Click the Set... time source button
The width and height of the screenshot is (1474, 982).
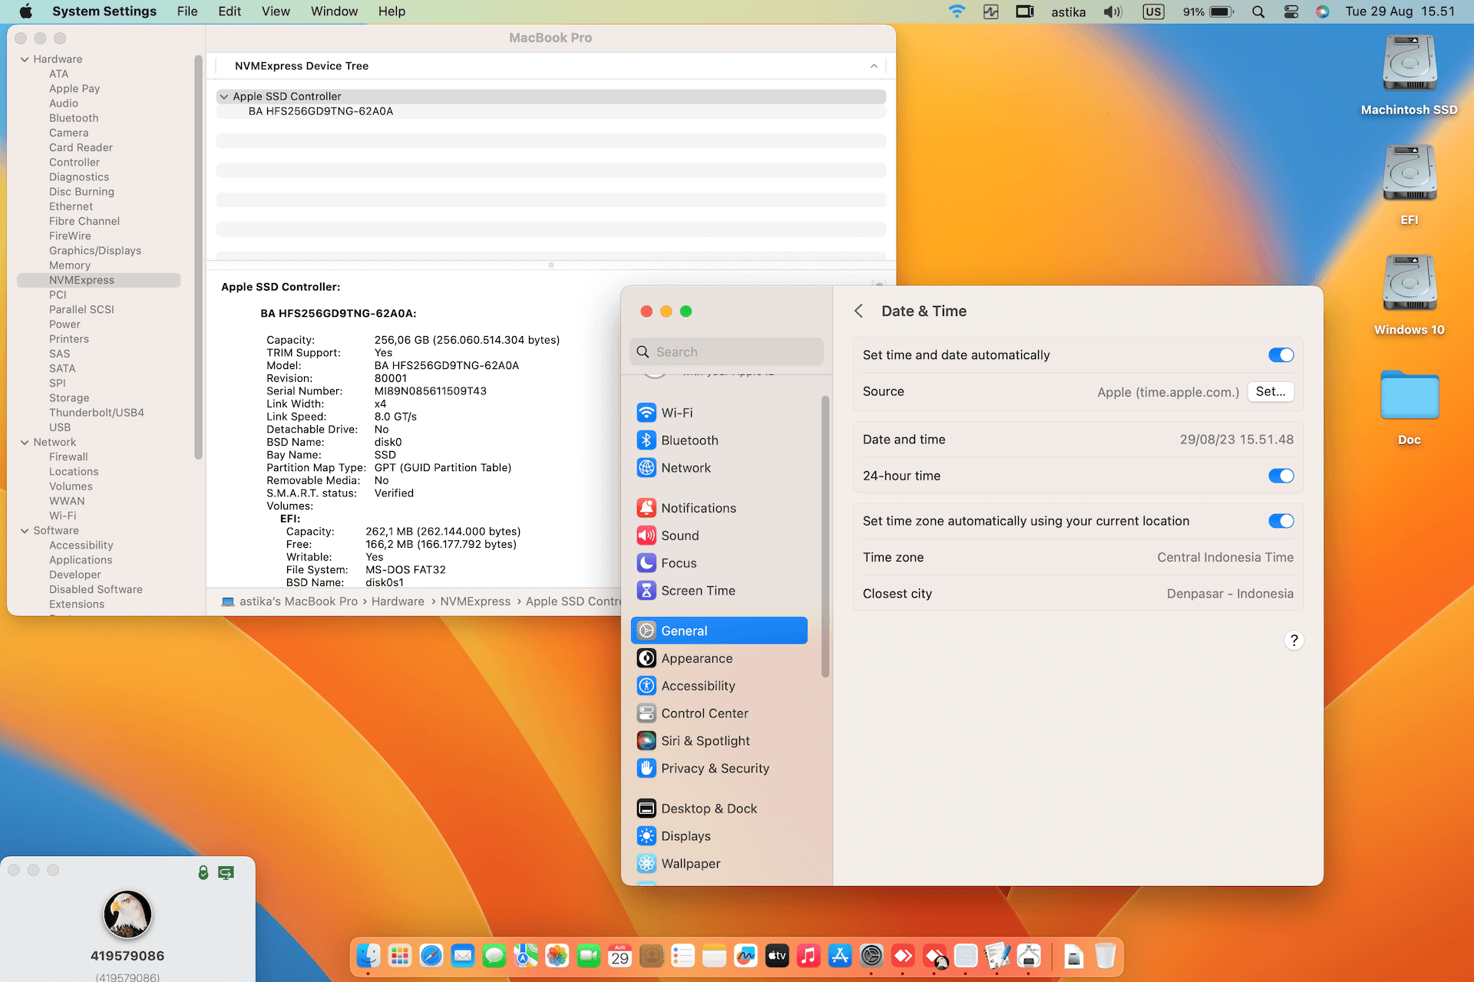pos(1270,392)
